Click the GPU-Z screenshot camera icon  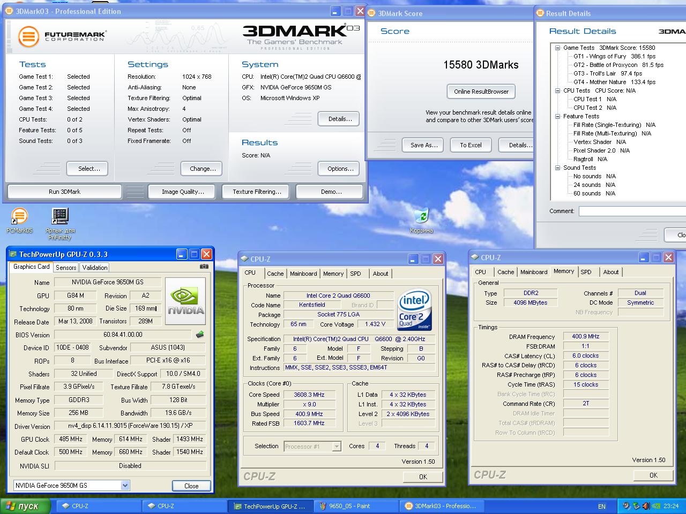click(204, 266)
